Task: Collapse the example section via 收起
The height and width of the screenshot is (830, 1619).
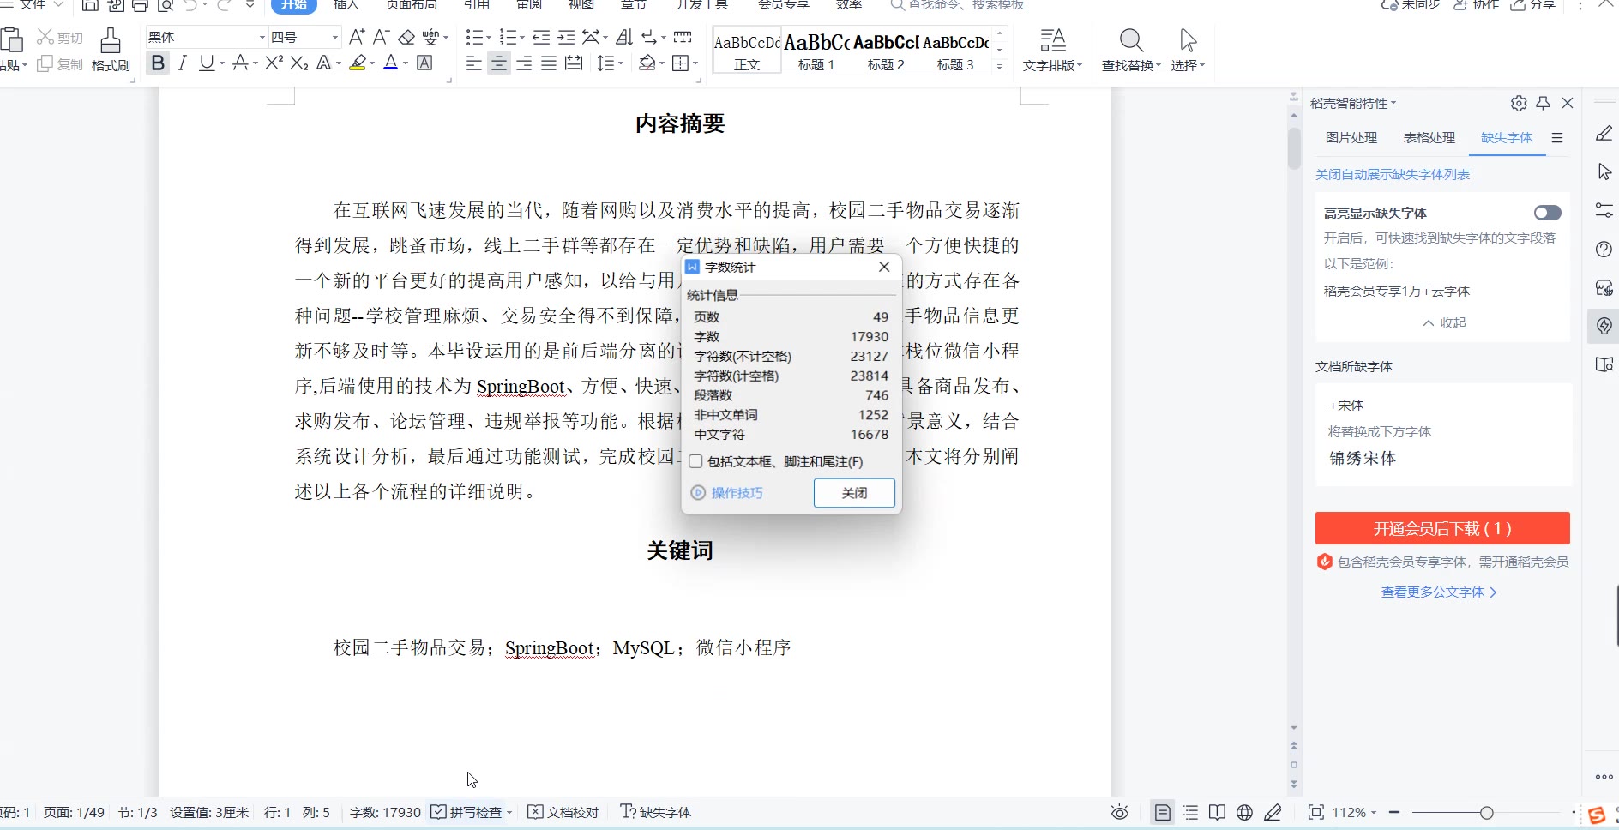Action: point(1444,322)
